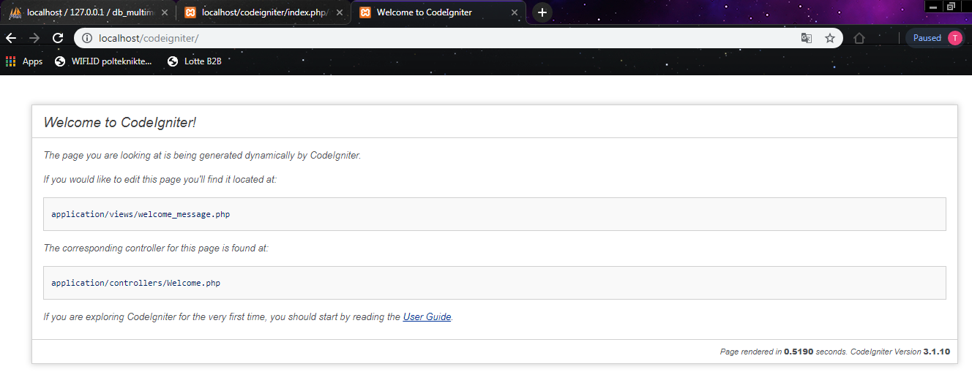The image size is (972, 372).
Task: Go back to the previous page
Action: 11,38
